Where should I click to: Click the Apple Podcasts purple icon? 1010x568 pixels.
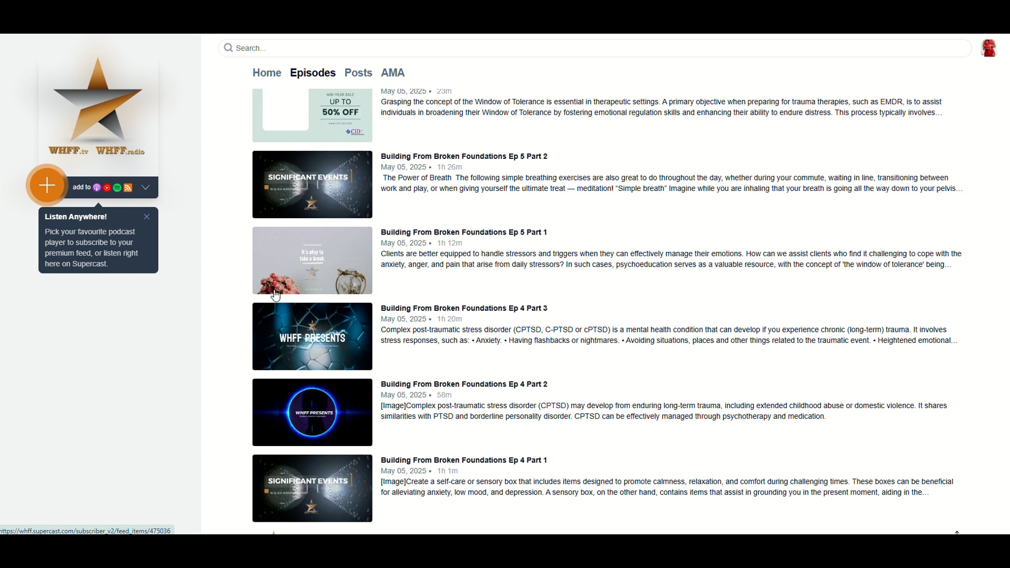pyautogui.click(x=97, y=188)
